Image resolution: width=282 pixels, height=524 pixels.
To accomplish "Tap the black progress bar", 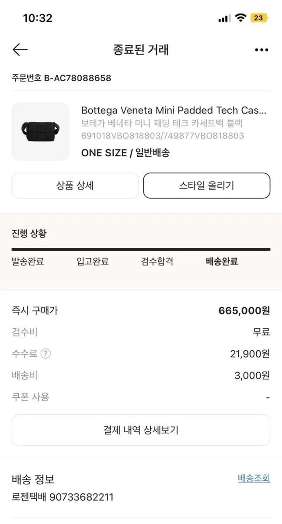I will [x=141, y=249].
